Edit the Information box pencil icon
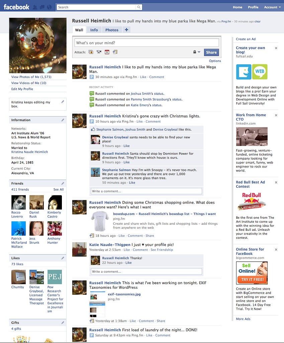284x343 pixels. (63, 120)
